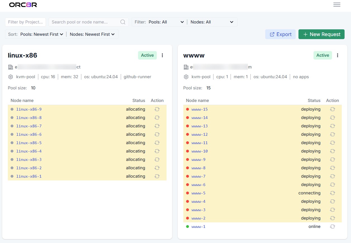351x243 pixels.
Task: Click the wwww pool title
Action: coord(194,55)
